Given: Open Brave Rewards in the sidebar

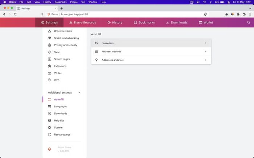Looking at the screenshot, I should click(x=63, y=31).
